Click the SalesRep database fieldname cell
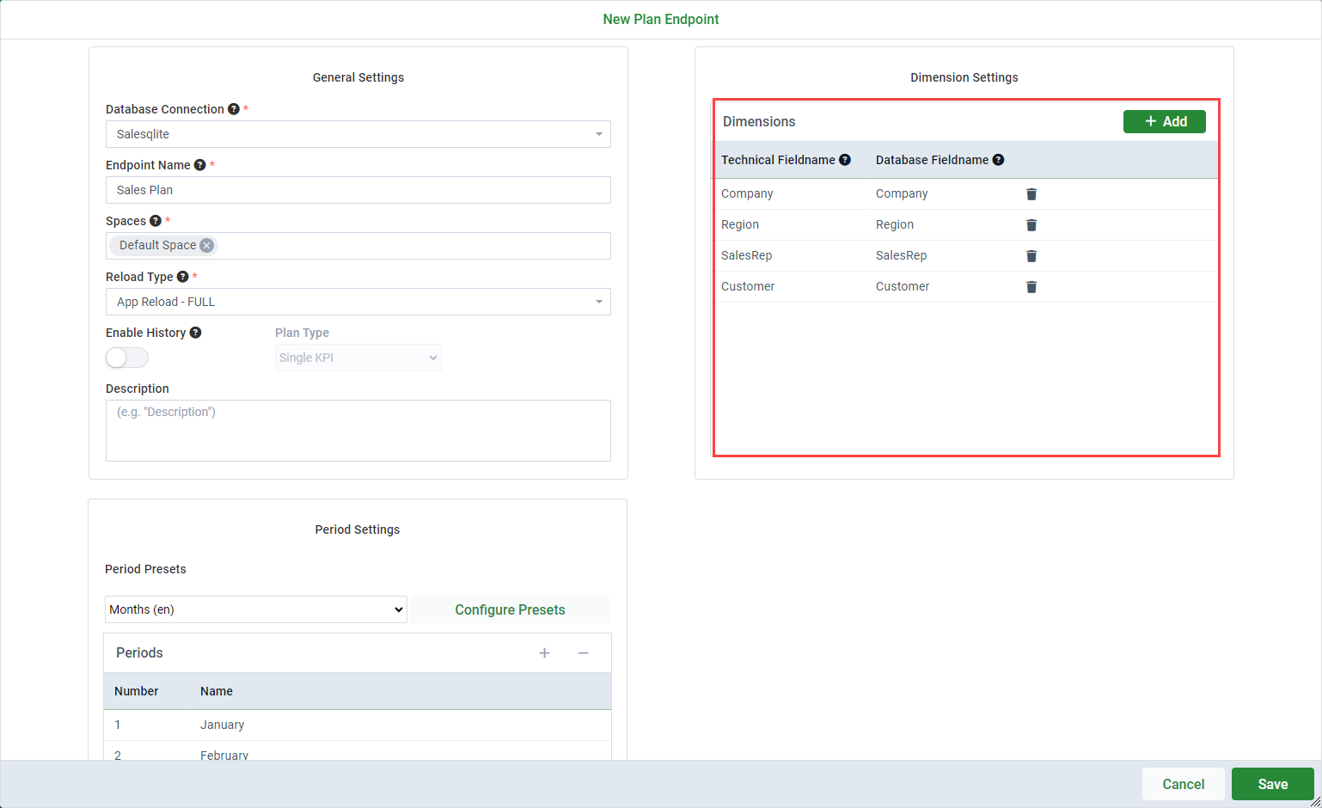The width and height of the screenshot is (1322, 808). (901, 255)
